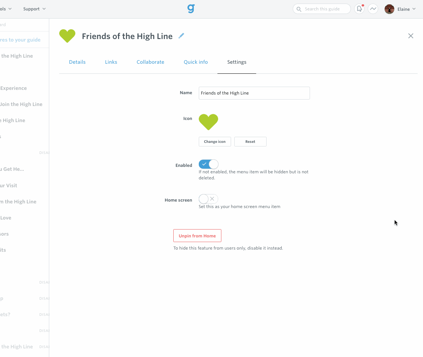
Task: Select the 'u Get He...' sidebar item
Action: [12, 169]
